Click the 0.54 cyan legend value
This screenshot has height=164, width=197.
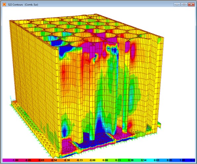(x=144, y=160)
